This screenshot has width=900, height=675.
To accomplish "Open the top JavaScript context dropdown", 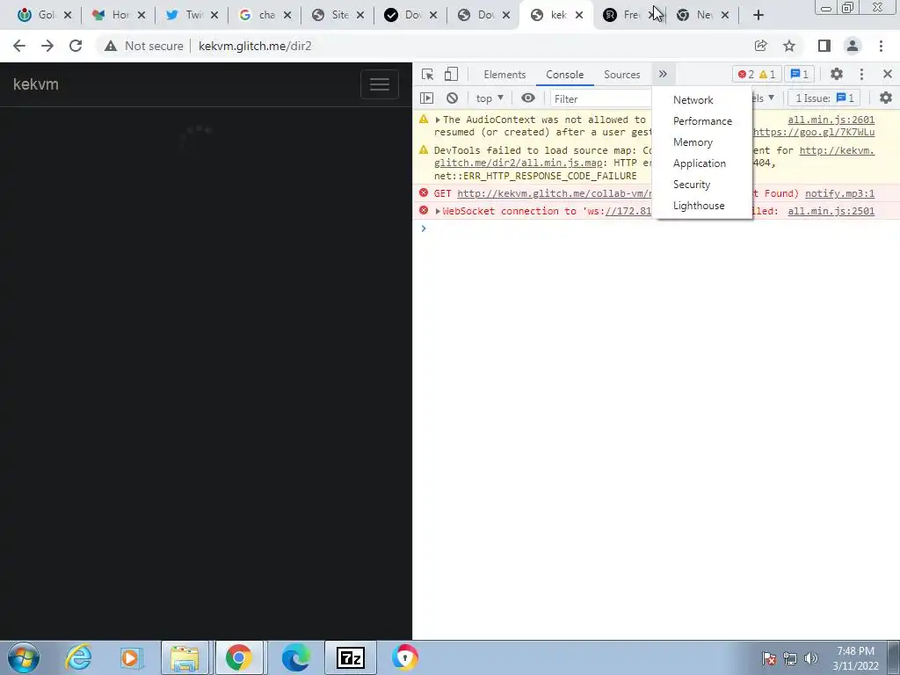I will pos(490,98).
